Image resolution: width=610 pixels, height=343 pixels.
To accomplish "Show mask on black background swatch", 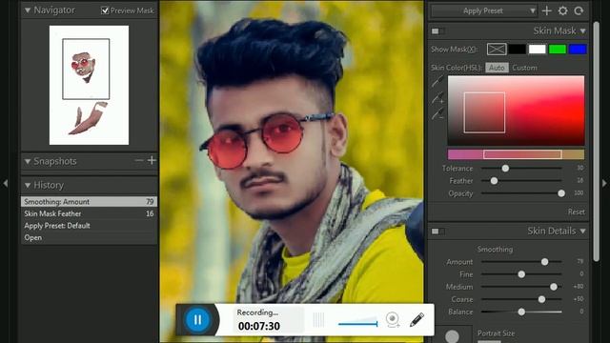I will pyautogui.click(x=517, y=49).
